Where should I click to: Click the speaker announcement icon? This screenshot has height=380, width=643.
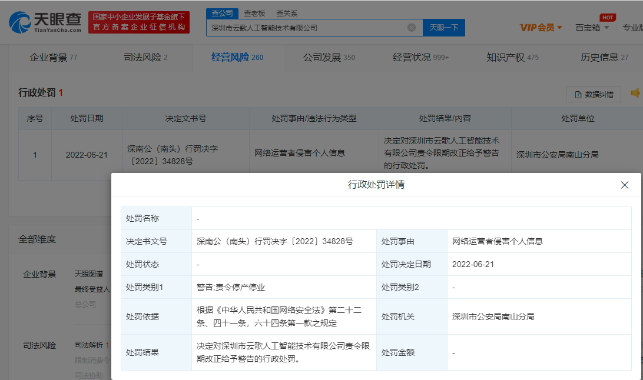click(635, 94)
